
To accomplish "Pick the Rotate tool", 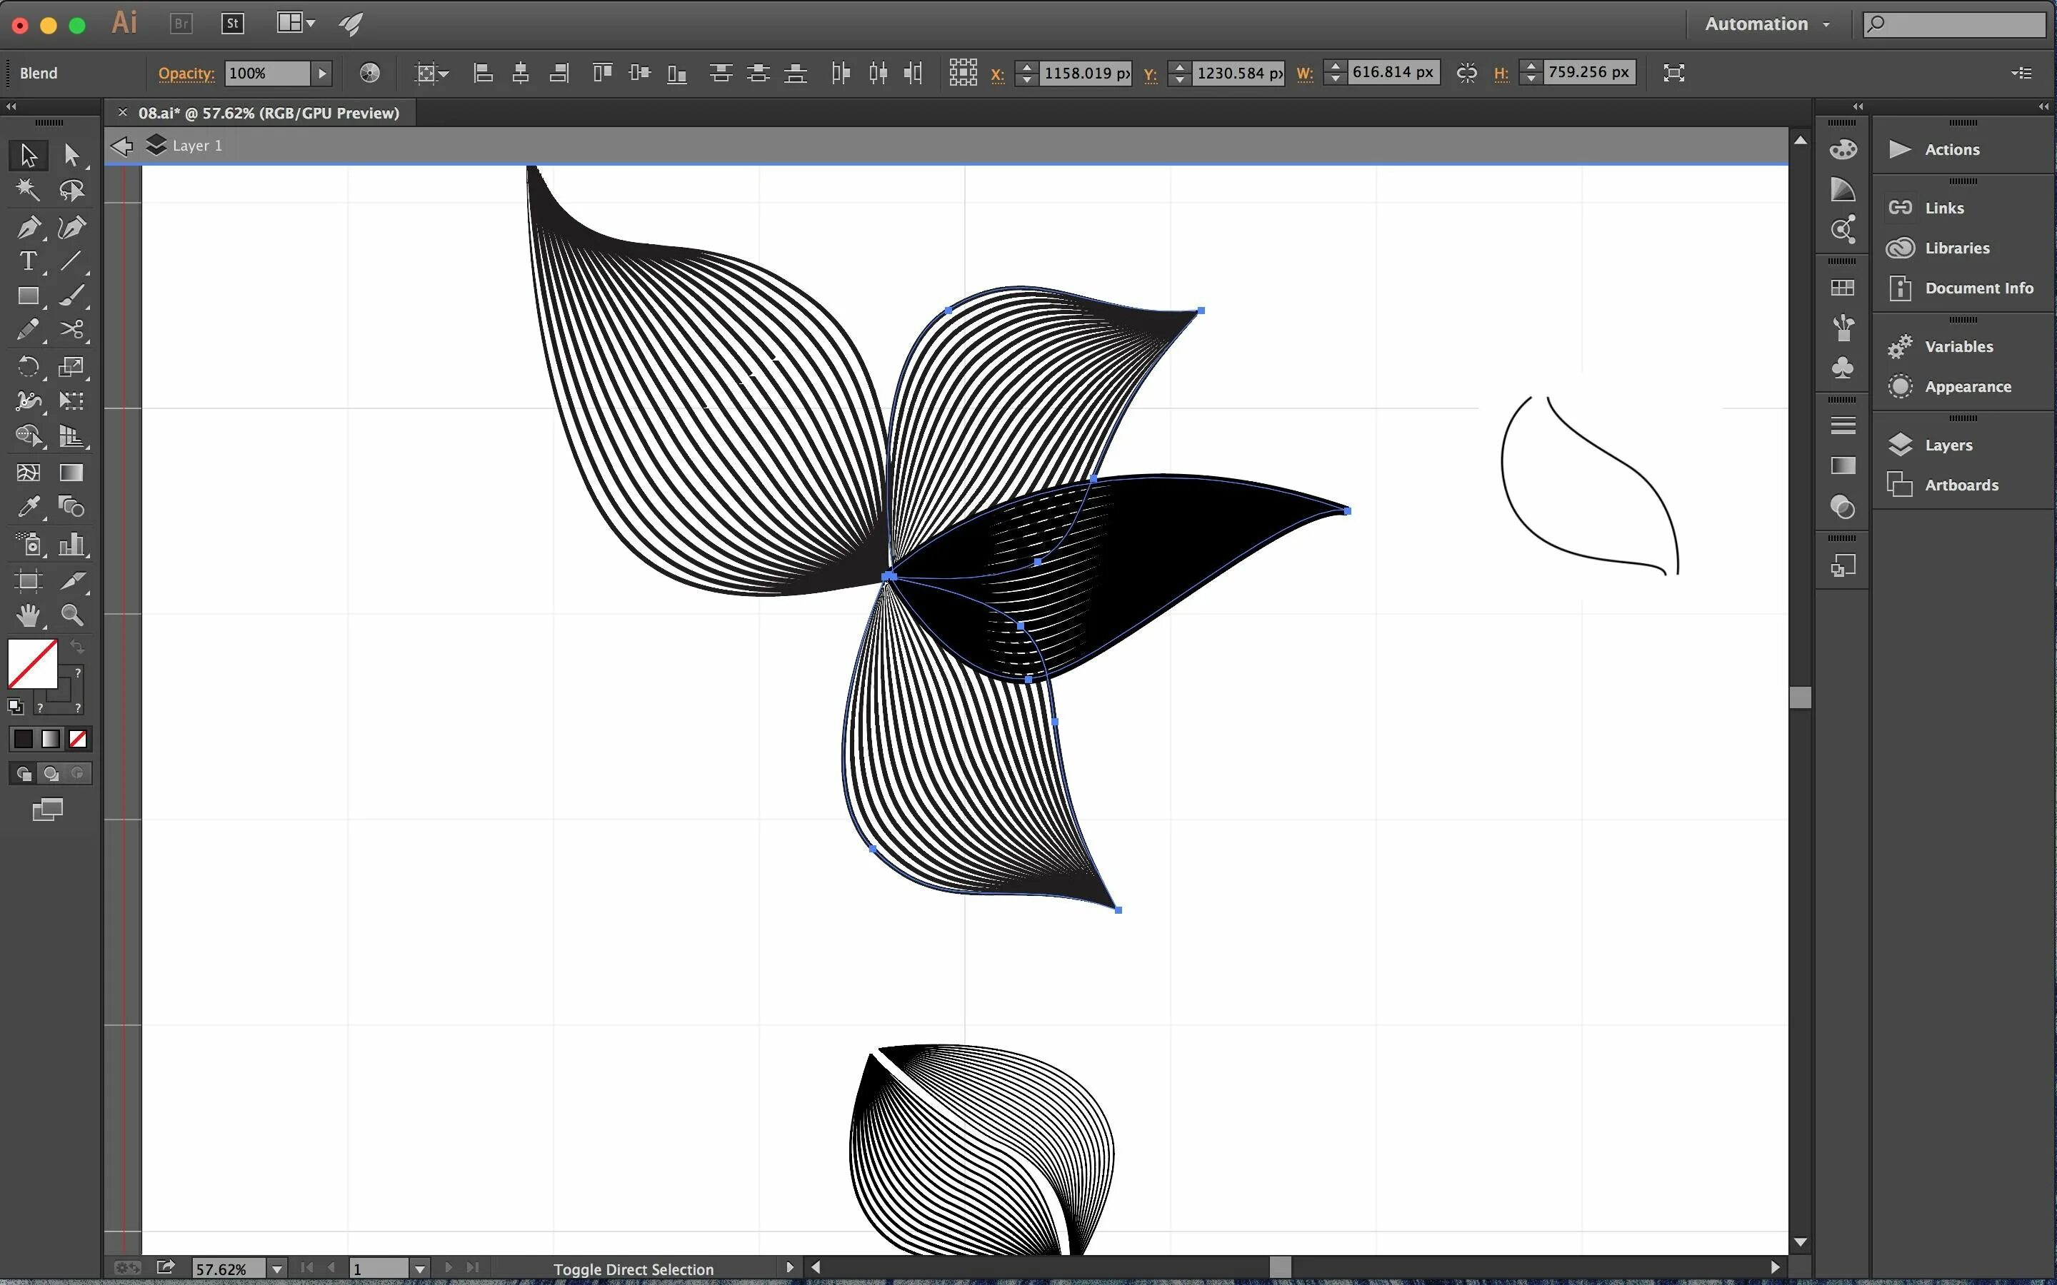I will [x=28, y=366].
